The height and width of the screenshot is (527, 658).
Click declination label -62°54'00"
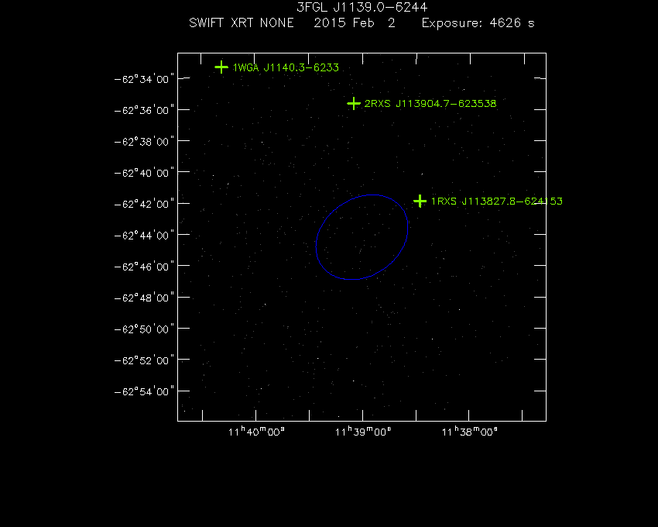click(x=144, y=391)
